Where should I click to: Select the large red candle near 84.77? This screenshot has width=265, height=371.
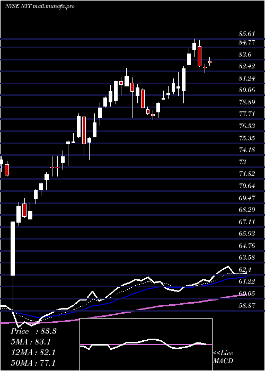click(x=200, y=56)
